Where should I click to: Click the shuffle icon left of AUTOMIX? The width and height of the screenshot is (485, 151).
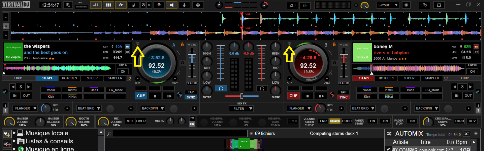pyautogui.click(x=389, y=133)
